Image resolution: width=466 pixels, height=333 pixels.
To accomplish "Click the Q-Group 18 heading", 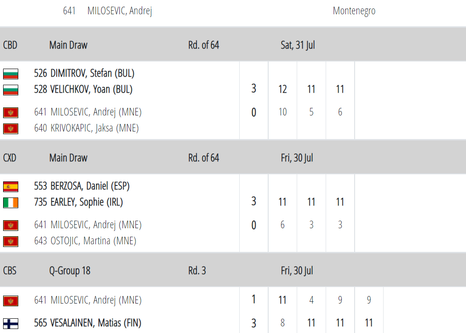I will coord(69,271).
